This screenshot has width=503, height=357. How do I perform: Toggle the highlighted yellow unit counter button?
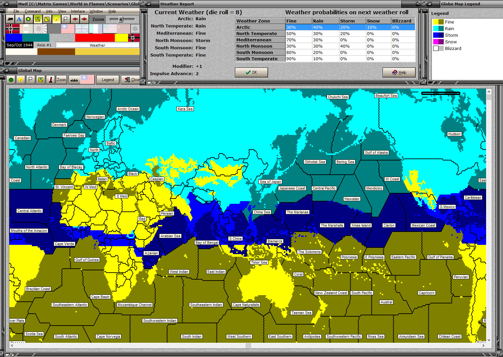point(38,19)
